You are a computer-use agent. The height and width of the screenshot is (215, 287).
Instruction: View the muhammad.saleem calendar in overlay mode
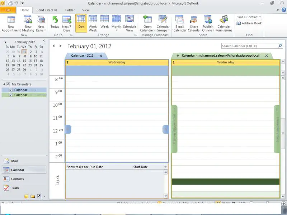point(178,56)
